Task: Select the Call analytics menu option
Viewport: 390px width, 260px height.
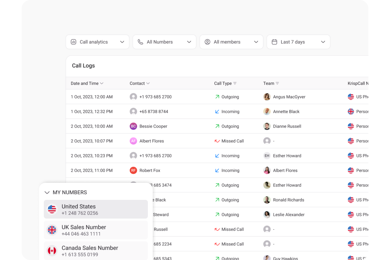Action: point(94,42)
